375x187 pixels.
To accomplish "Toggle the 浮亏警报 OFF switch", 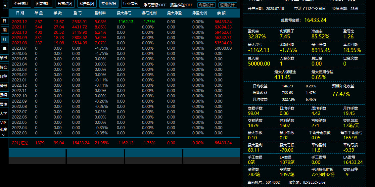I will point(155,5).
